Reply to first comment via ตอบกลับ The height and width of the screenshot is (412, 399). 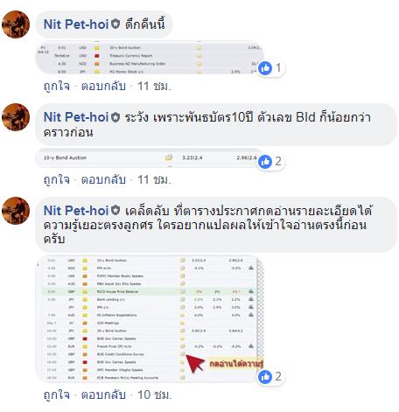pos(103,87)
